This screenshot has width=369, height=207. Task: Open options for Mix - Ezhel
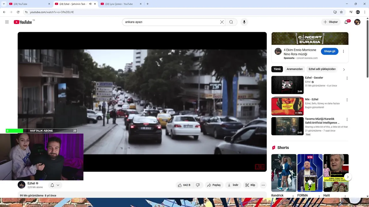pos(347,100)
